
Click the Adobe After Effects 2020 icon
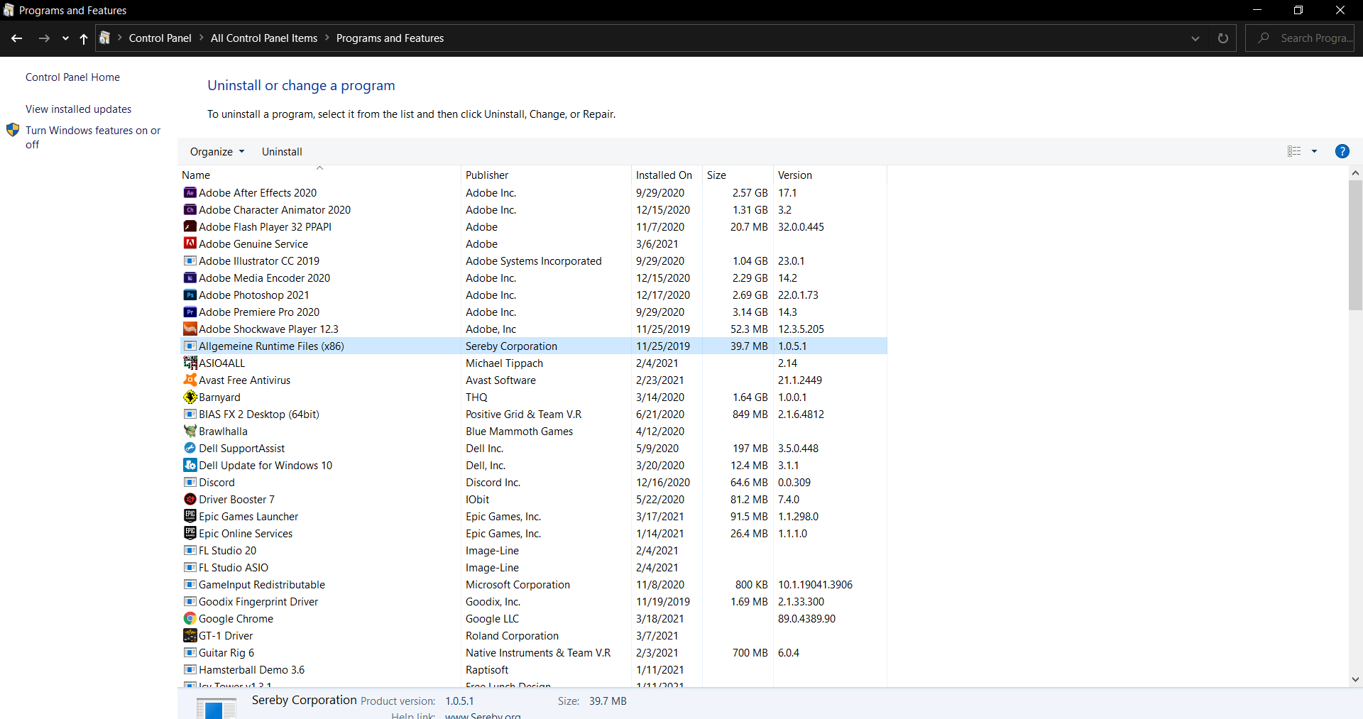tap(190, 192)
